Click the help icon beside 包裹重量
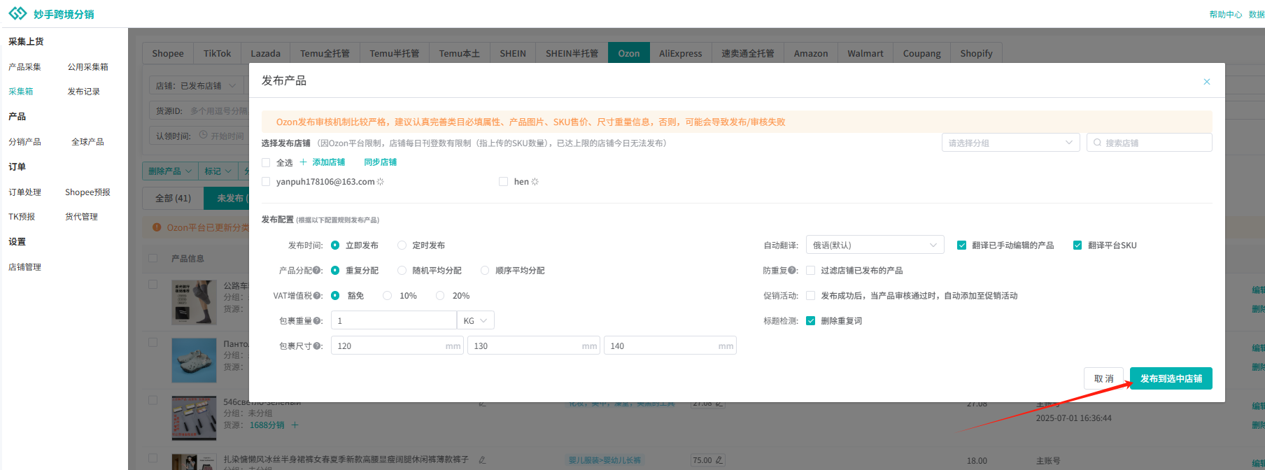1265x470 pixels. click(318, 321)
